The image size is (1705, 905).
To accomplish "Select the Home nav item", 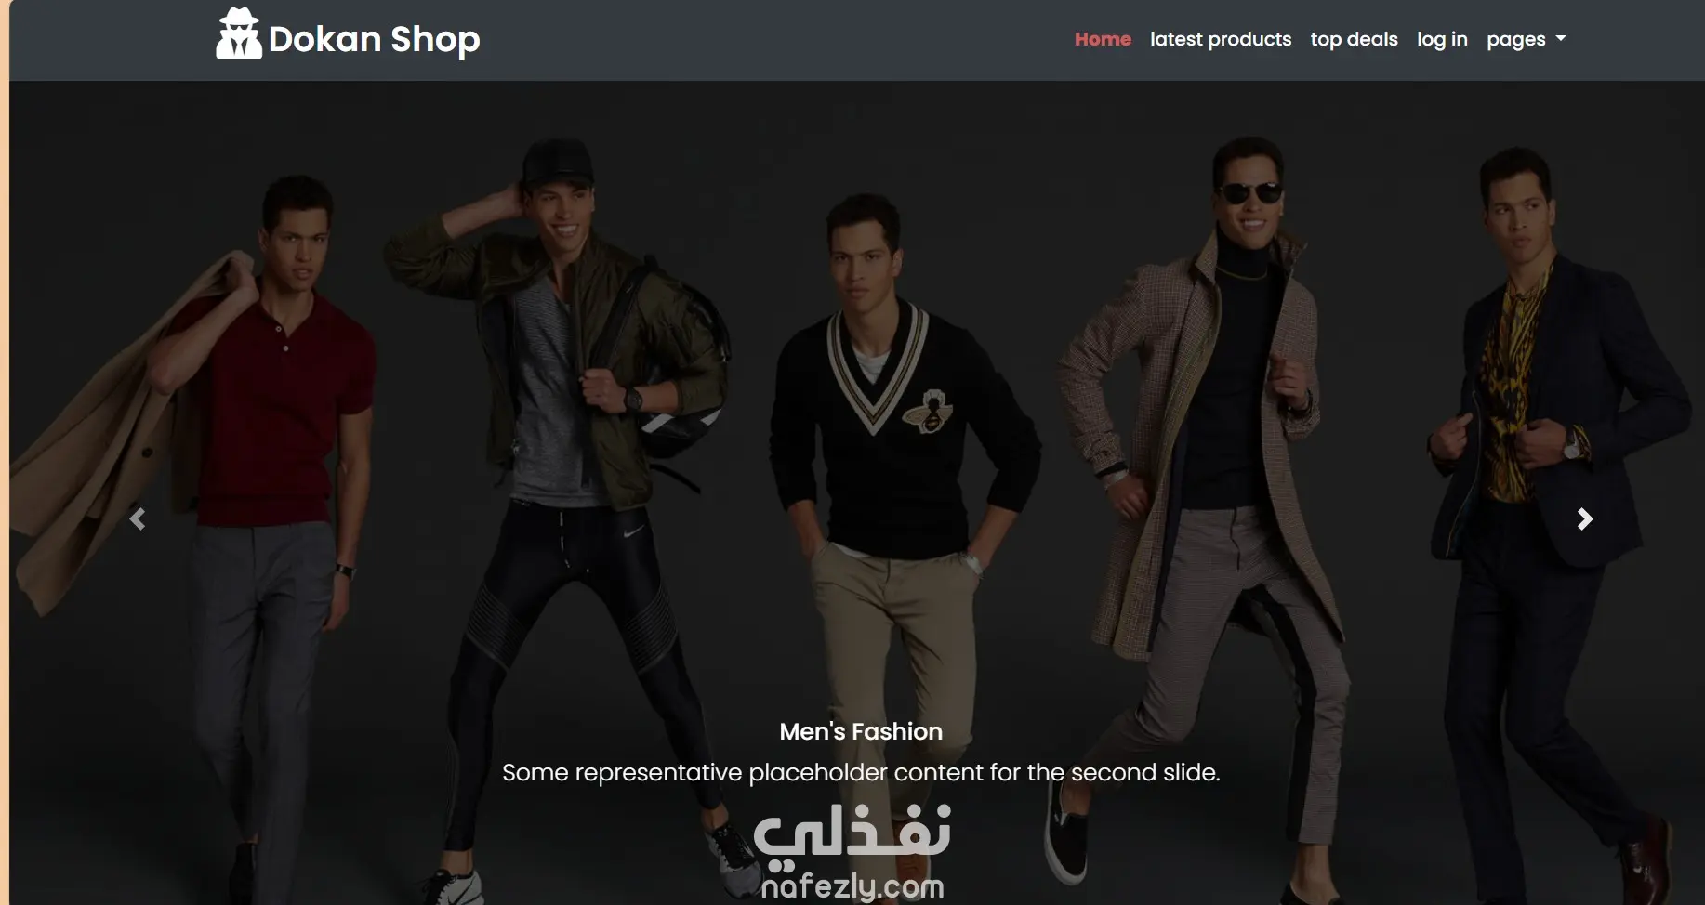I will [1103, 39].
